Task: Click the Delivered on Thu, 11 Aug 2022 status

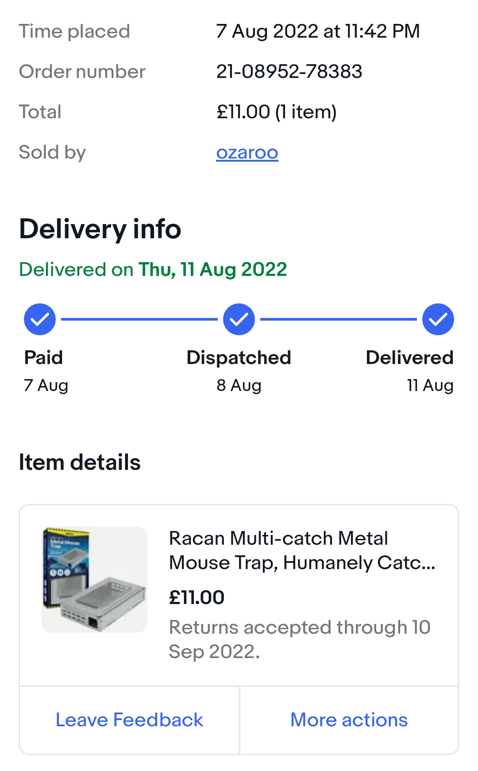Action: 153,269
